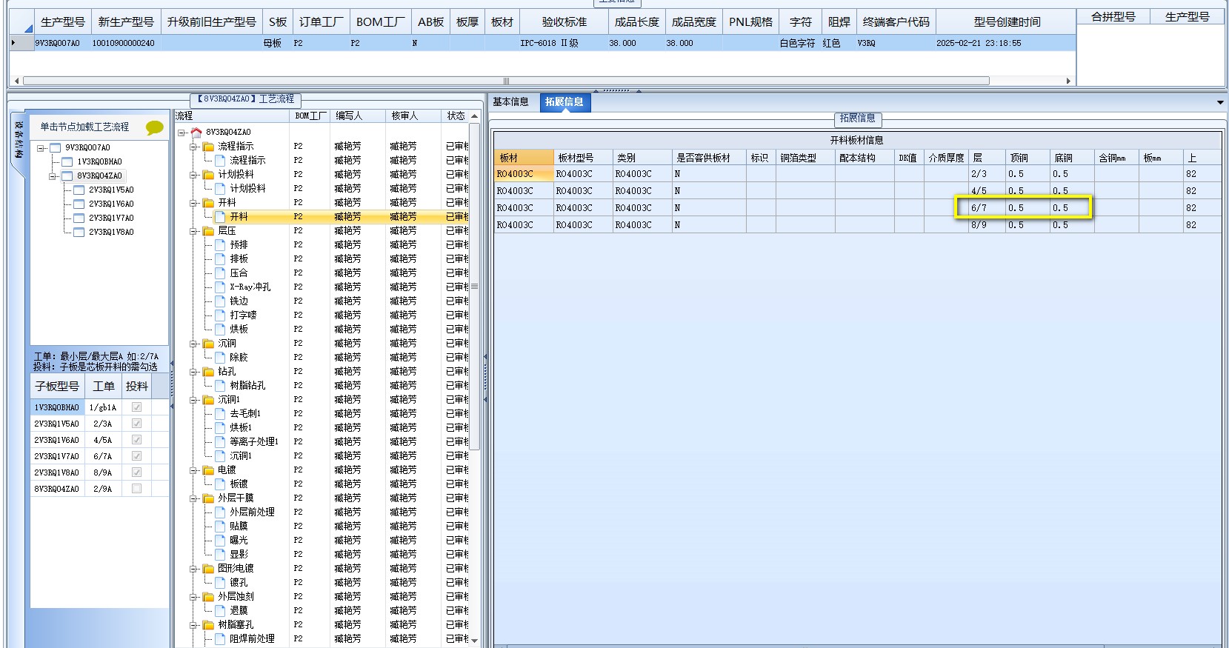Click the 流程指示 folder icon
Viewport: 1229px width, 648px height.
pos(209,147)
